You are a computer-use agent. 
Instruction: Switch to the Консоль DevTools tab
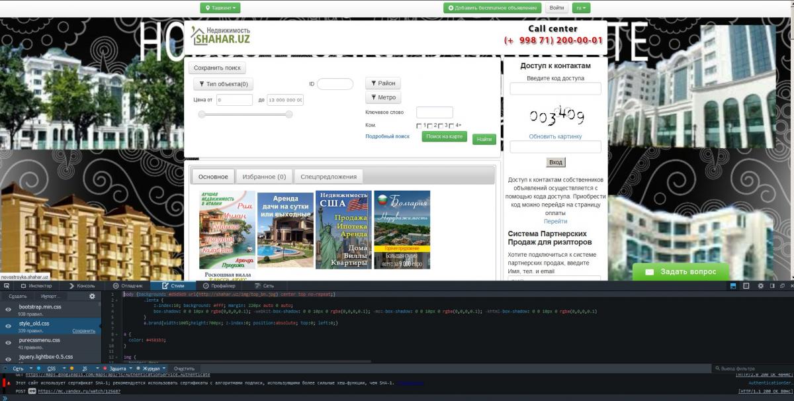[82, 286]
